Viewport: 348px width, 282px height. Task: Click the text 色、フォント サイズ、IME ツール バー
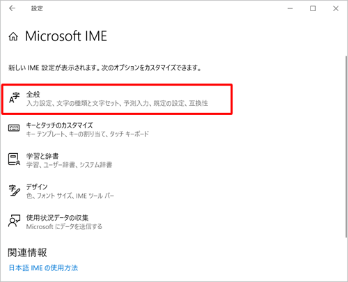pyautogui.click(x=70, y=196)
